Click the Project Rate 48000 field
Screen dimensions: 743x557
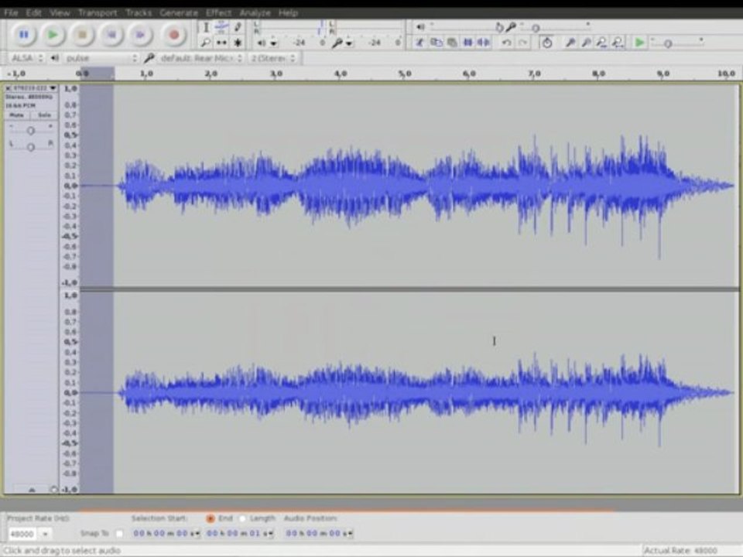(x=22, y=534)
